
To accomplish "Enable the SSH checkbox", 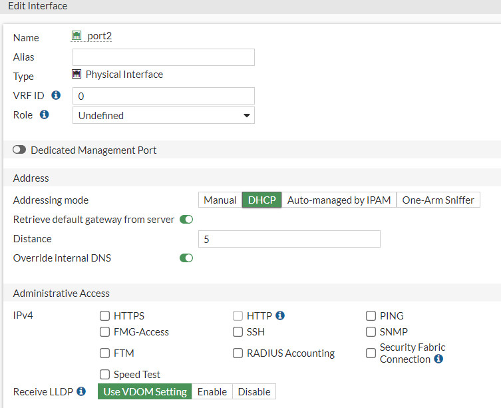I will coord(238,332).
